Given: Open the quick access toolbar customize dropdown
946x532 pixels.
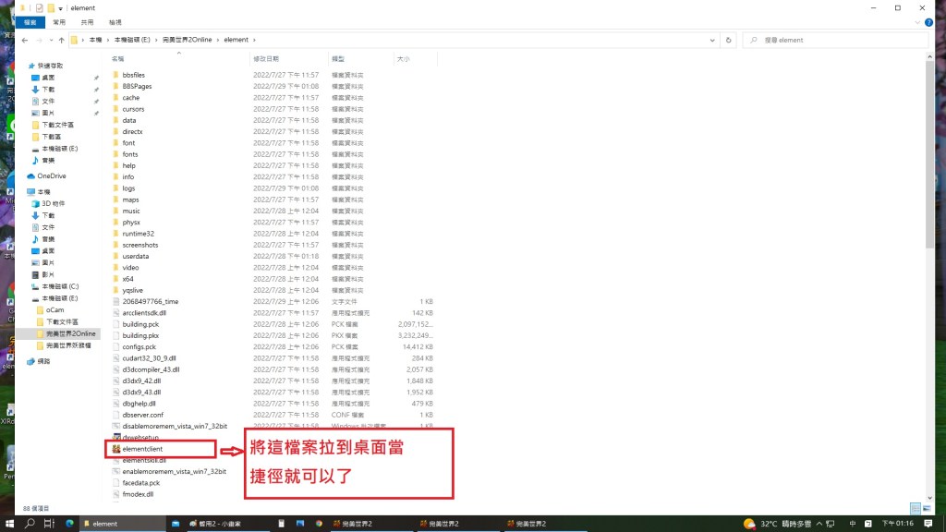Looking at the screenshot, I should pos(61,7).
